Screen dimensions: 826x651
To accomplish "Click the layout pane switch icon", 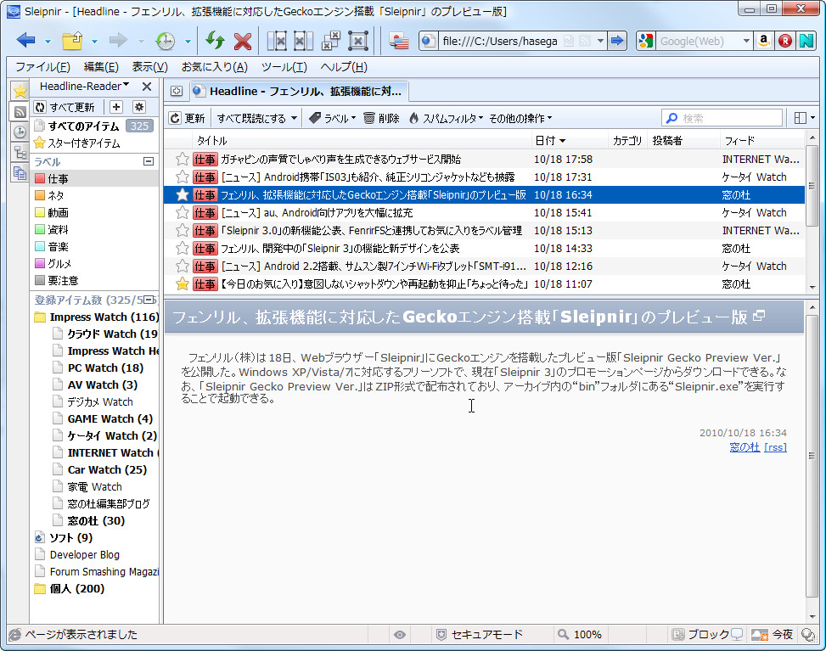I will point(800,118).
